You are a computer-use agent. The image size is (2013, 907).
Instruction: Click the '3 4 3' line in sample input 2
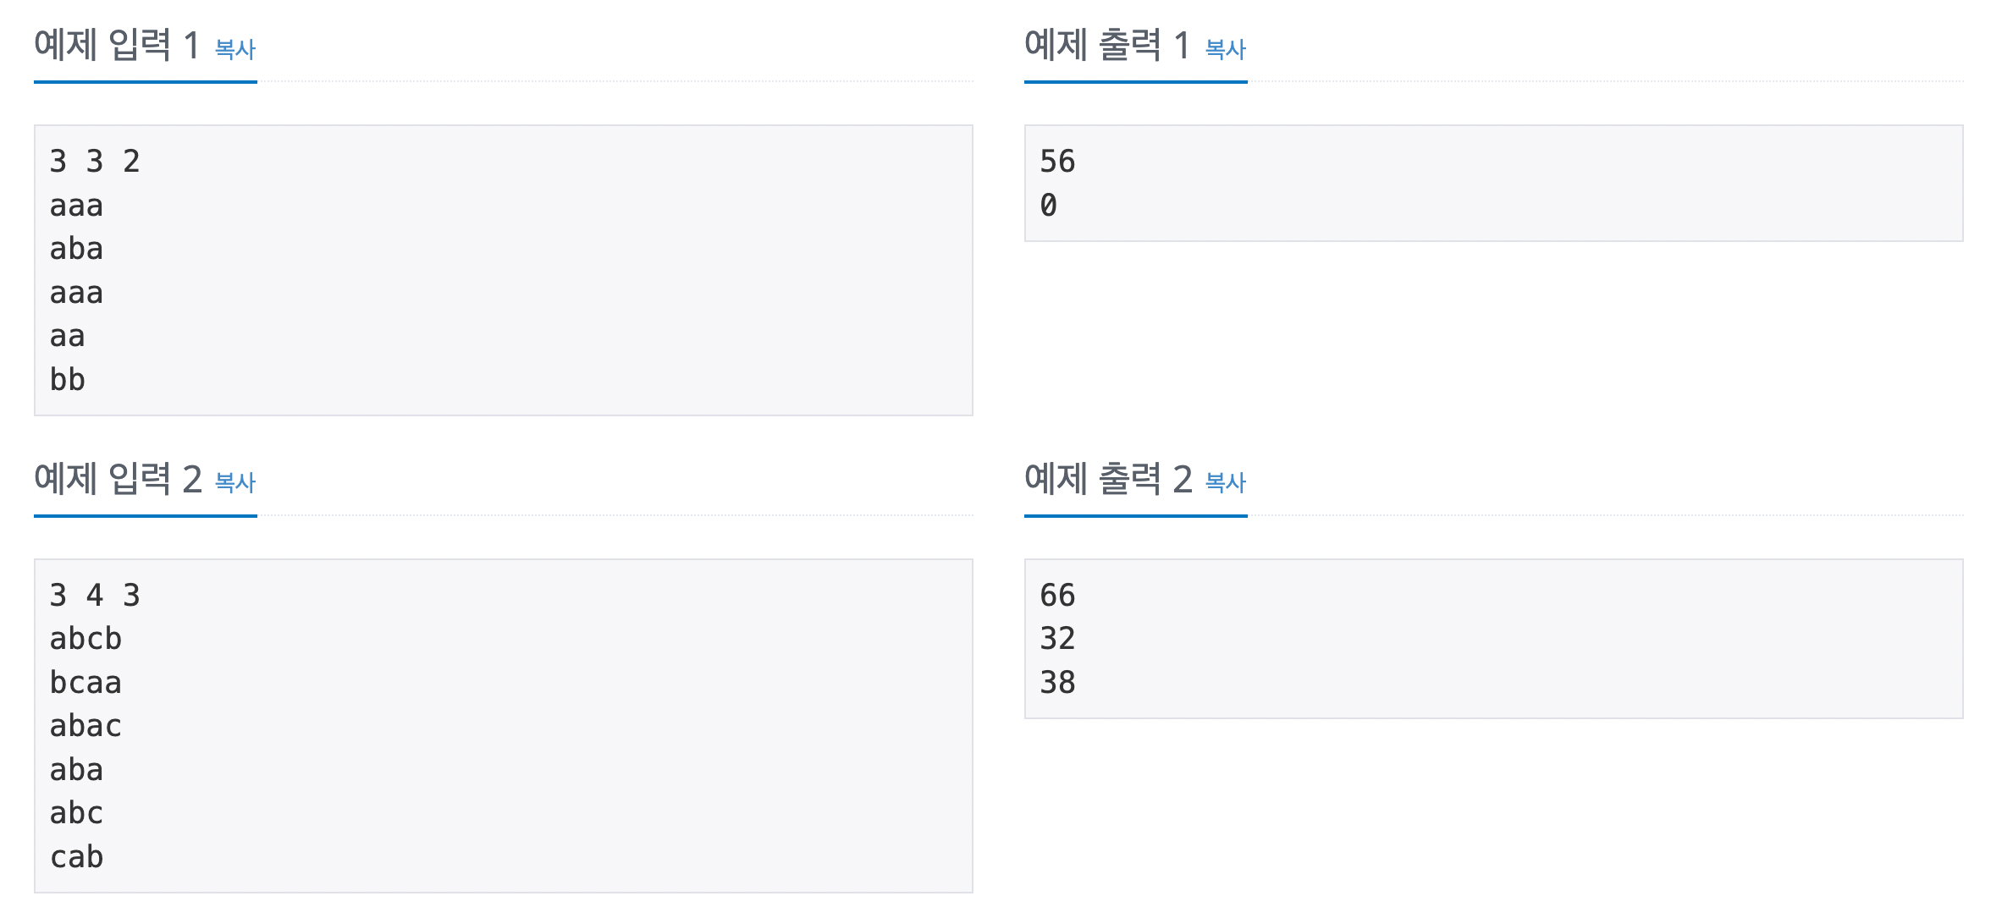[95, 595]
